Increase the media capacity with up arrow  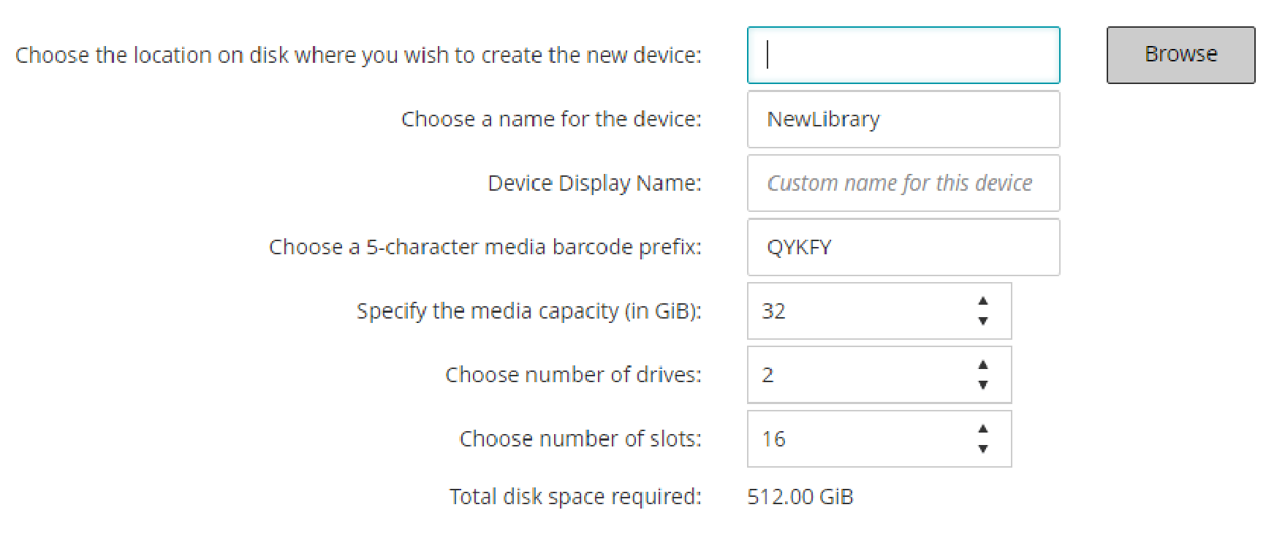point(983,301)
